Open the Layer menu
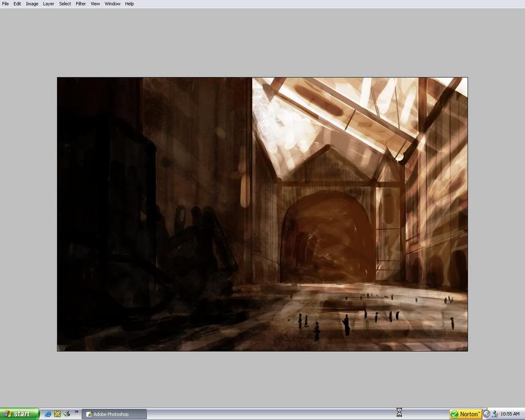This screenshot has height=420, width=525. tap(49, 4)
